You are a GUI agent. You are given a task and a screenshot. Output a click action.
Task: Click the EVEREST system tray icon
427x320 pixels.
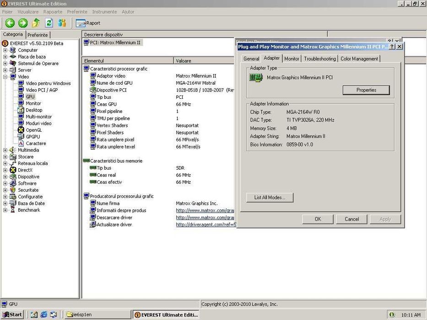point(392,315)
